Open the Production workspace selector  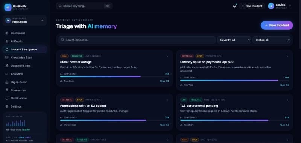pos(24,20)
